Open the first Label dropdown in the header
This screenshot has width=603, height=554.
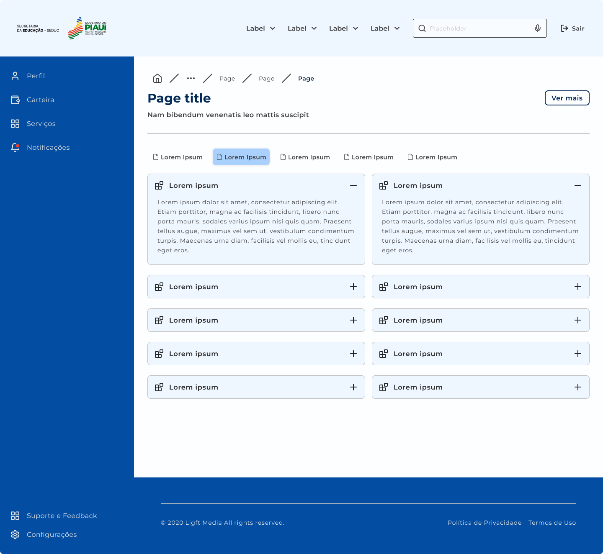click(260, 28)
